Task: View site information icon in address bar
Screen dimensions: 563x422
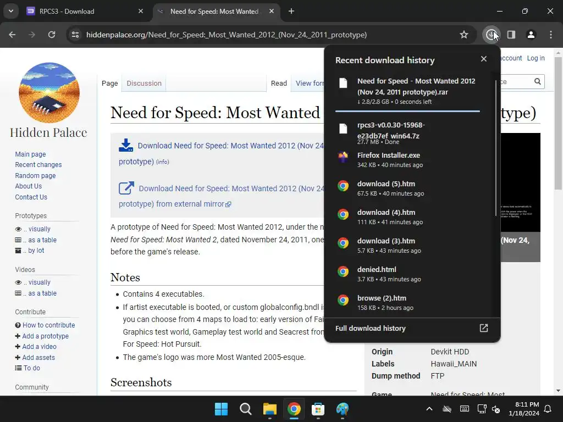Action: (x=75, y=35)
